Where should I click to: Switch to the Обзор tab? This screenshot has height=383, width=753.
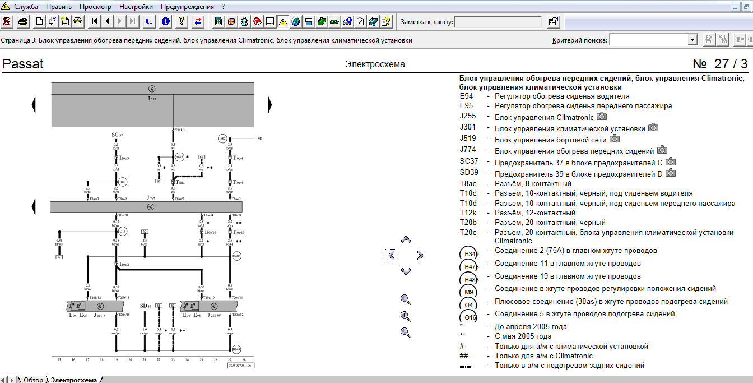[x=33, y=380]
